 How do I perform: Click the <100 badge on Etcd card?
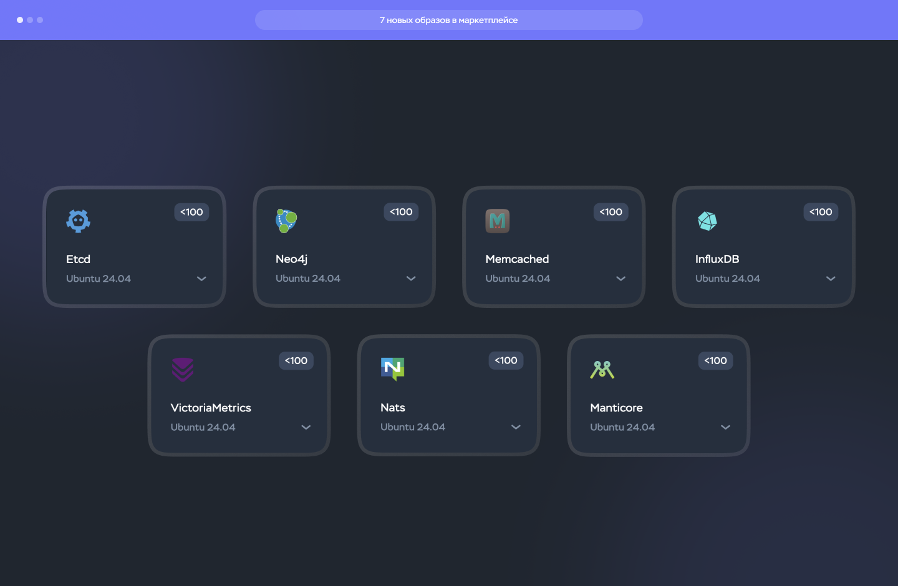point(191,212)
